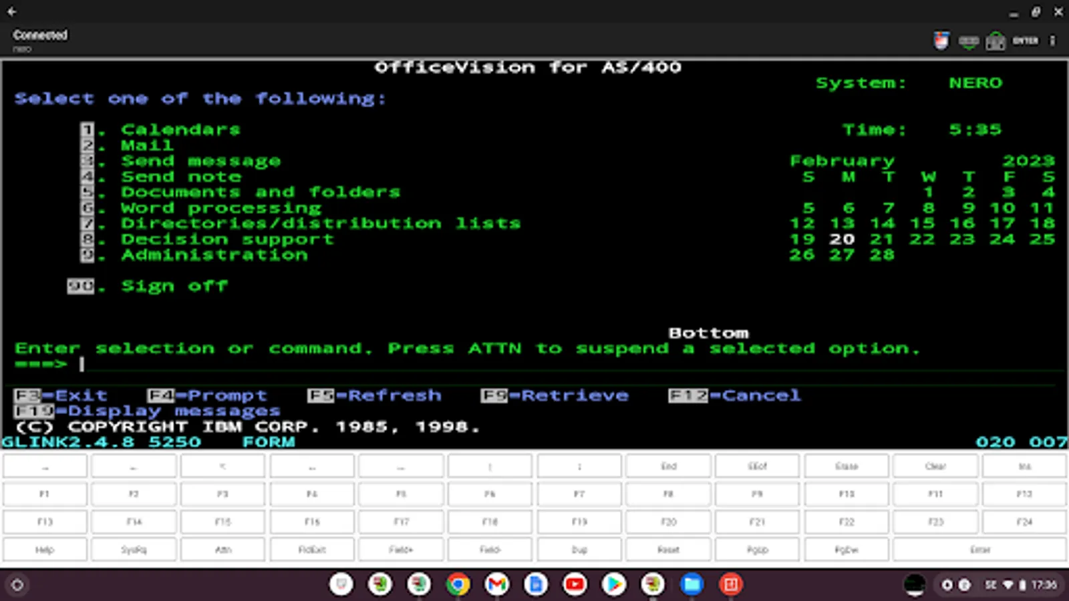Click the F19=Display messages hotspot

[x=147, y=411]
